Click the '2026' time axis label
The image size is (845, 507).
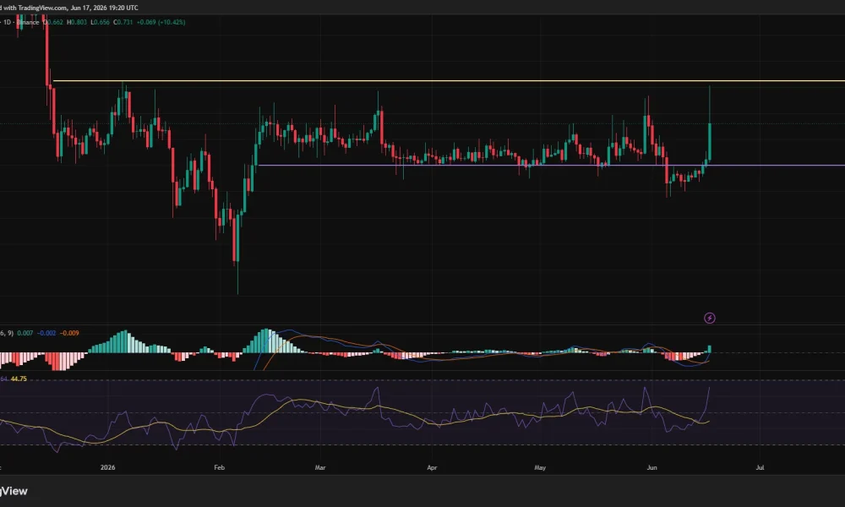[x=108, y=467]
